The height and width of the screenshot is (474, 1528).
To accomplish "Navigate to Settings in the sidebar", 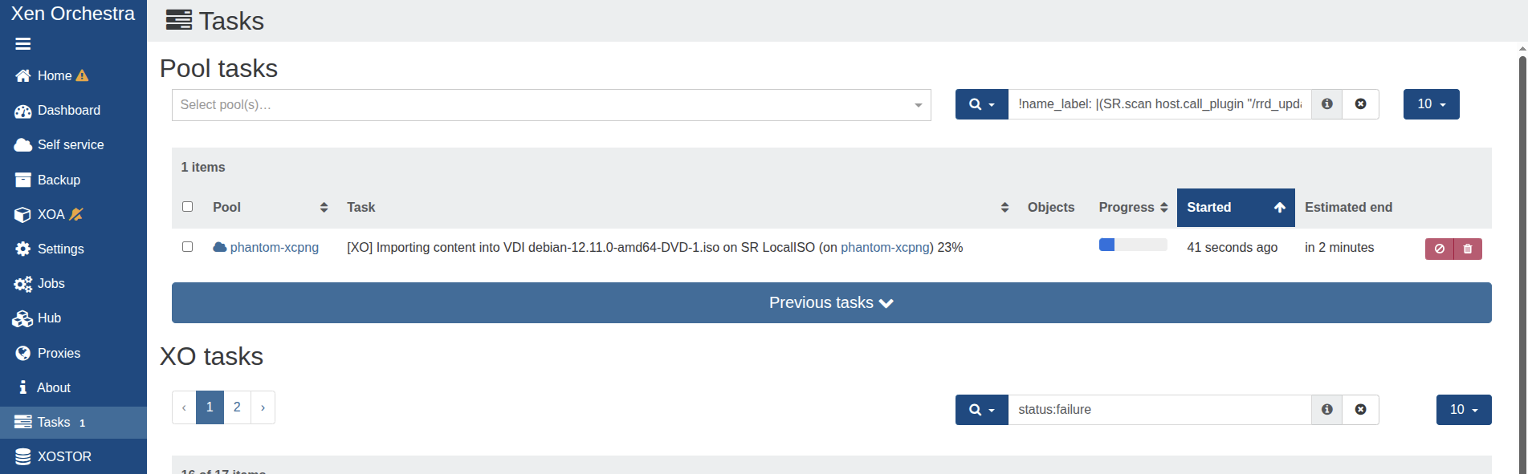I will pos(60,249).
